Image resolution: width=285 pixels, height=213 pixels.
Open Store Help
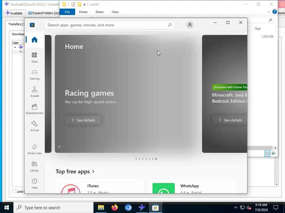[34, 184]
